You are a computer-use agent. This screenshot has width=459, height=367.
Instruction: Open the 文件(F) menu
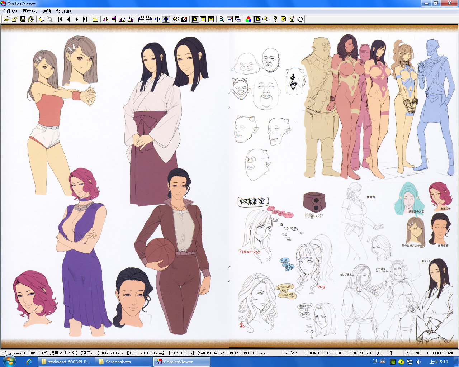click(10, 11)
